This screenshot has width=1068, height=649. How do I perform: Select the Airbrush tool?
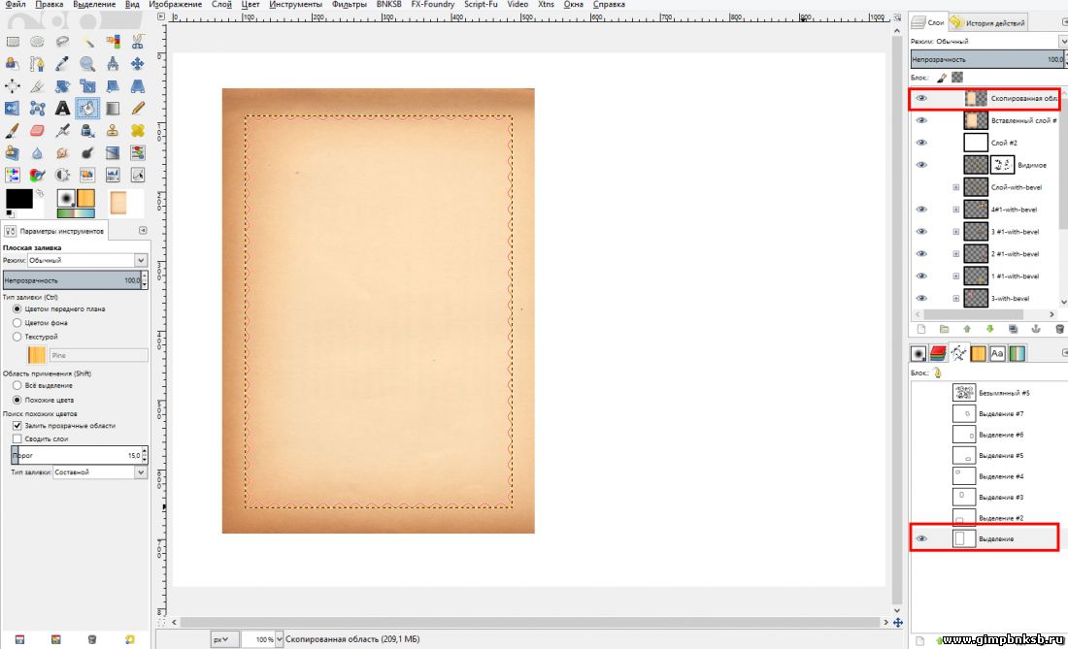(63, 131)
